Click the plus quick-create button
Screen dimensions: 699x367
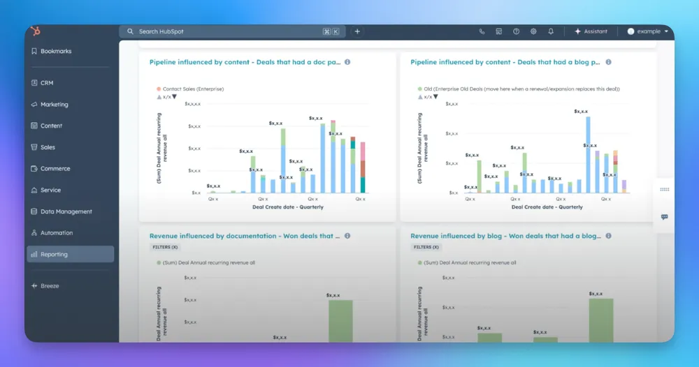[357, 31]
